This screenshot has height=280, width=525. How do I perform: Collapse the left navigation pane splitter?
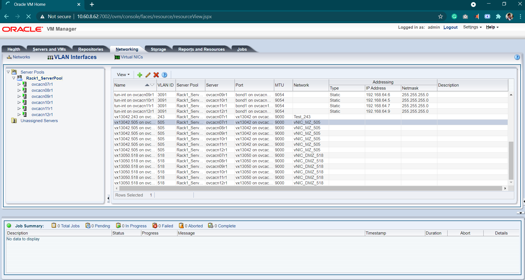click(x=108, y=198)
